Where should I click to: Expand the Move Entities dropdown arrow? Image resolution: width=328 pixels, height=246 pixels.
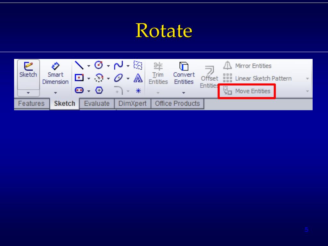307,91
